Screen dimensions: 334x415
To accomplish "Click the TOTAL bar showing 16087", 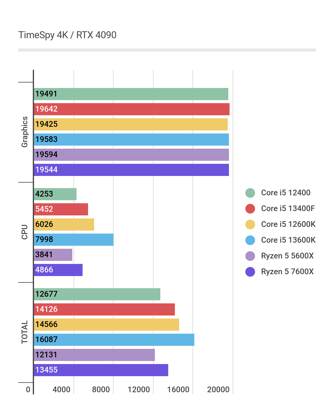I will 114,340.
